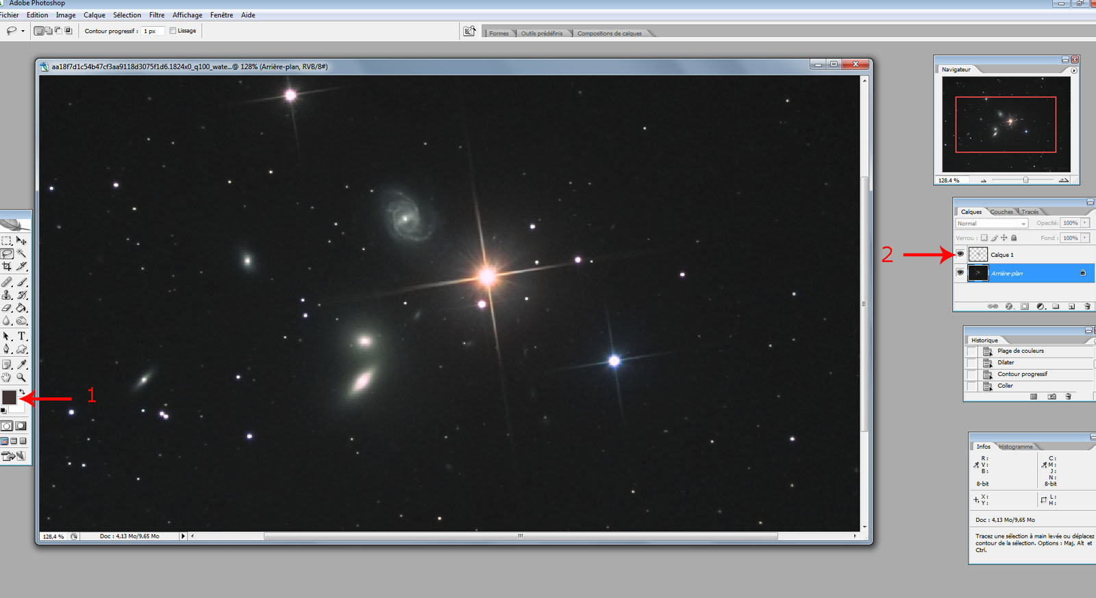Toggle lock image pixels brush icon
This screenshot has height=598, width=1096.
[x=994, y=238]
